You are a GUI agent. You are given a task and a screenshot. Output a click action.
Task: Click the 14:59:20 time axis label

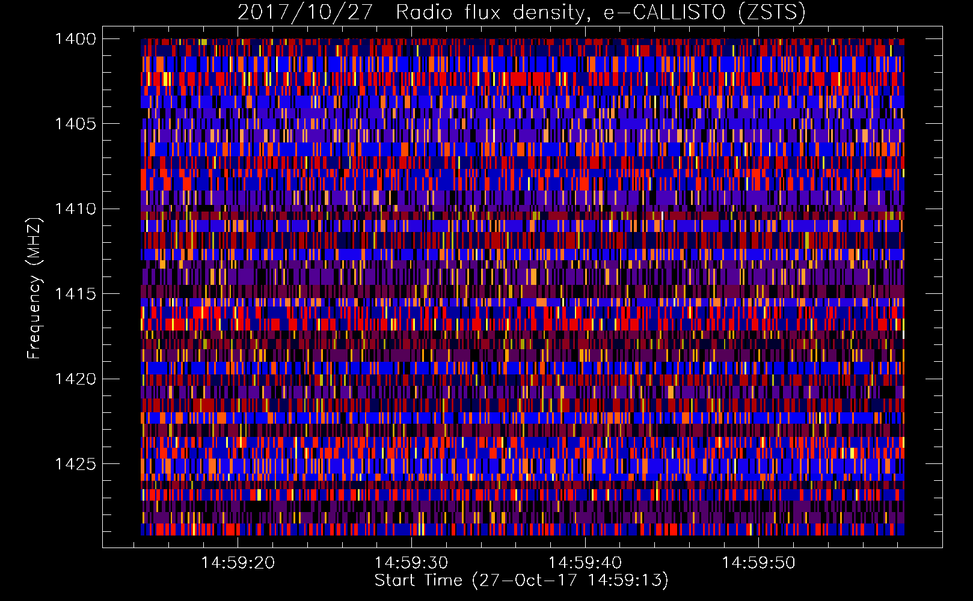pos(238,563)
